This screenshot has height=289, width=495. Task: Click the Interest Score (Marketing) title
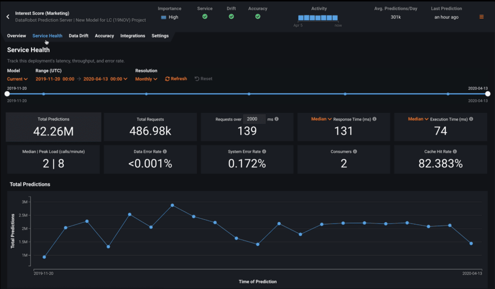pos(42,13)
